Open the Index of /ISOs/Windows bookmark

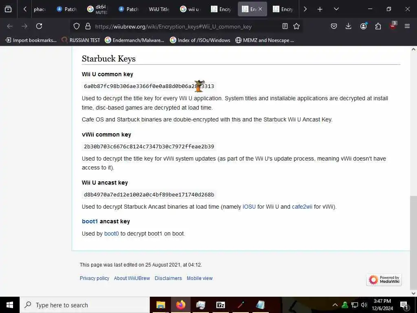coord(200,40)
